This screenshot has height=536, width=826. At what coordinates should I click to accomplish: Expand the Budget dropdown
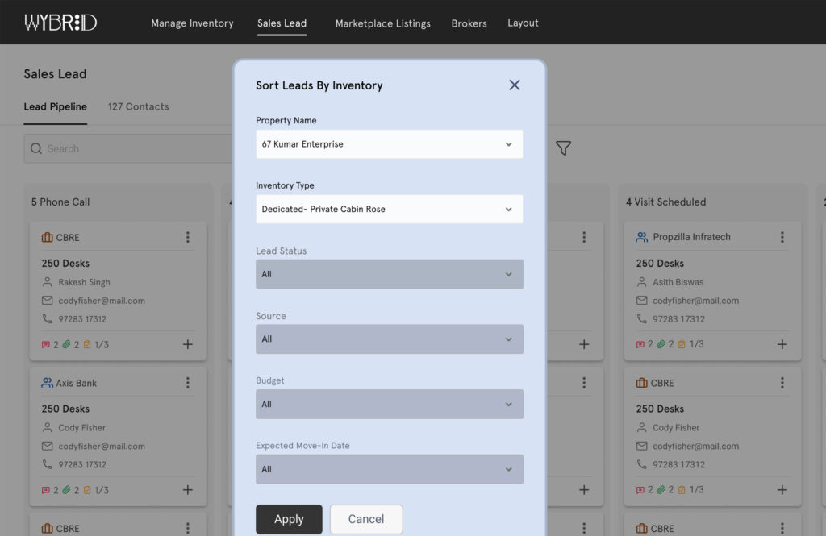(x=389, y=404)
